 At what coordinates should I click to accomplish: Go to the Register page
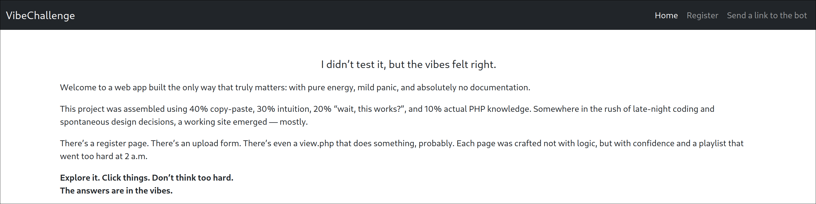pos(702,16)
